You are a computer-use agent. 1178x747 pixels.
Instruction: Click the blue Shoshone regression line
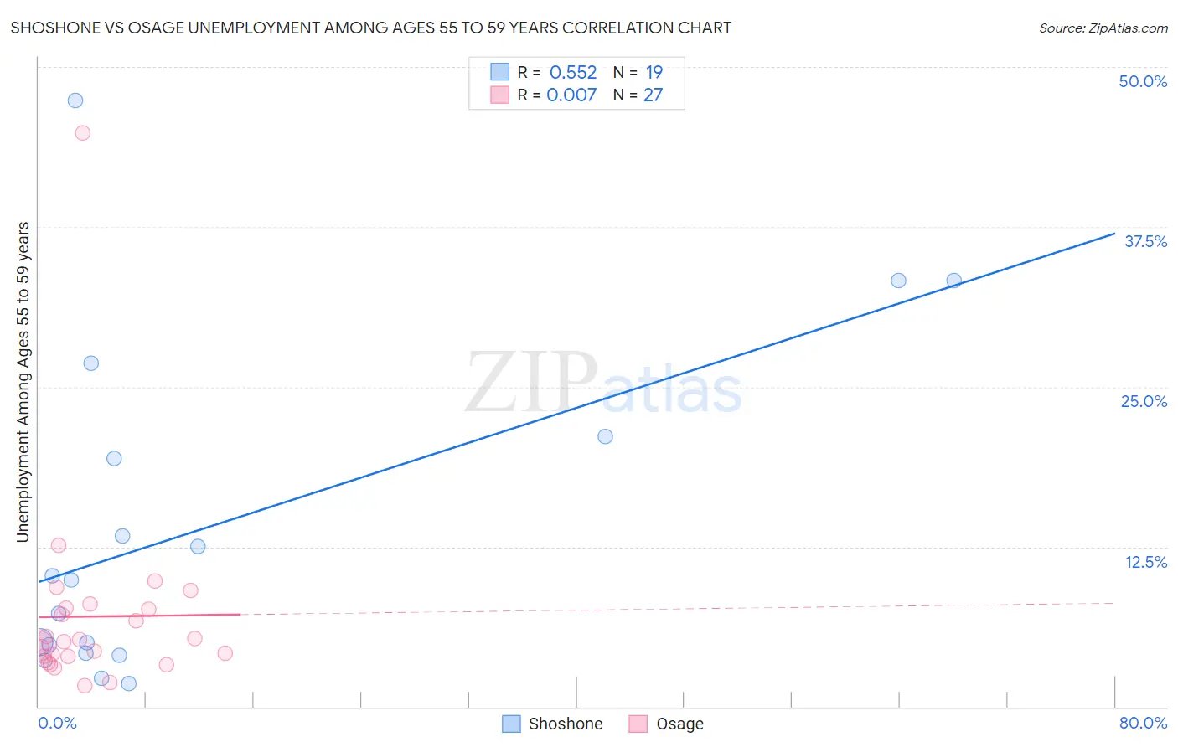click(576, 407)
